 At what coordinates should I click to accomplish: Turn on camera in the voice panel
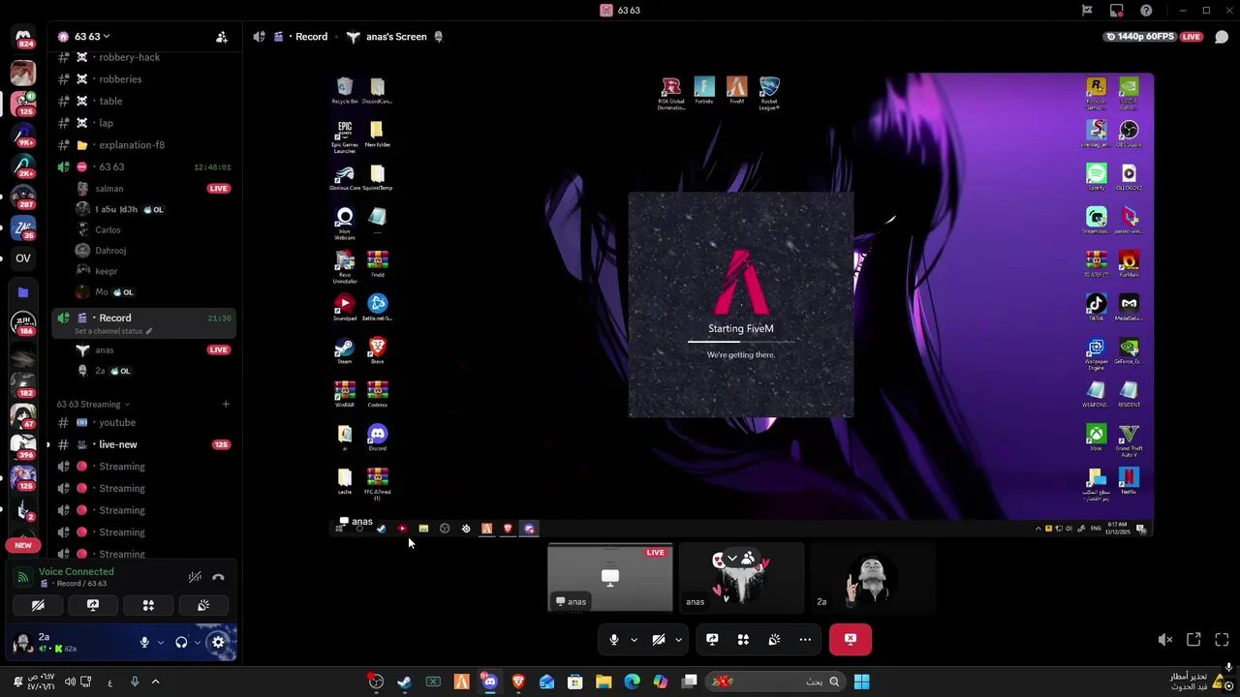pos(38,605)
